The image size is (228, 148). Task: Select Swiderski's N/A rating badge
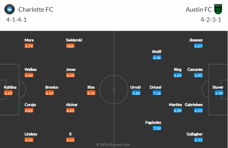click(70, 46)
